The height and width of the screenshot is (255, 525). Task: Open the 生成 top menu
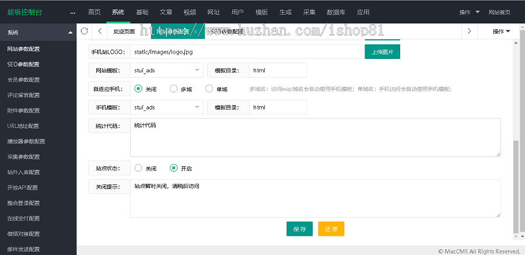tap(285, 12)
